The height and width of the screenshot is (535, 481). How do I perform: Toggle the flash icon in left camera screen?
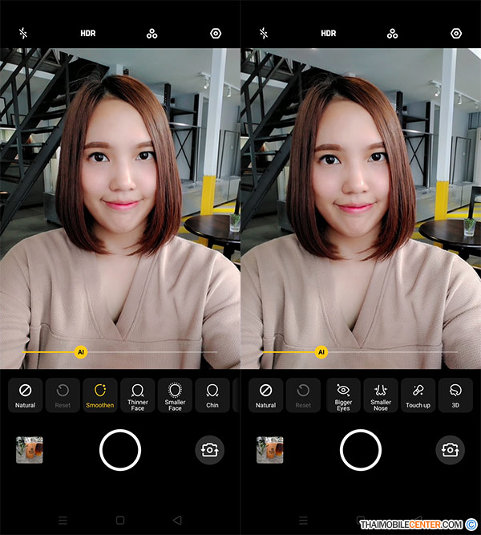pos(23,34)
